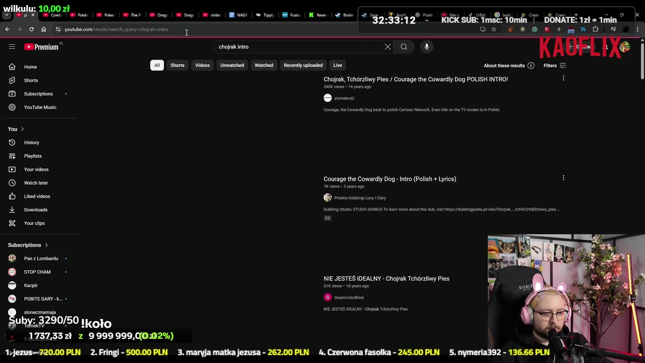The width and height of the screenshot is (645, 363).
Task: Click the YouTube Premium logo
Action: [x=41, y=47]
